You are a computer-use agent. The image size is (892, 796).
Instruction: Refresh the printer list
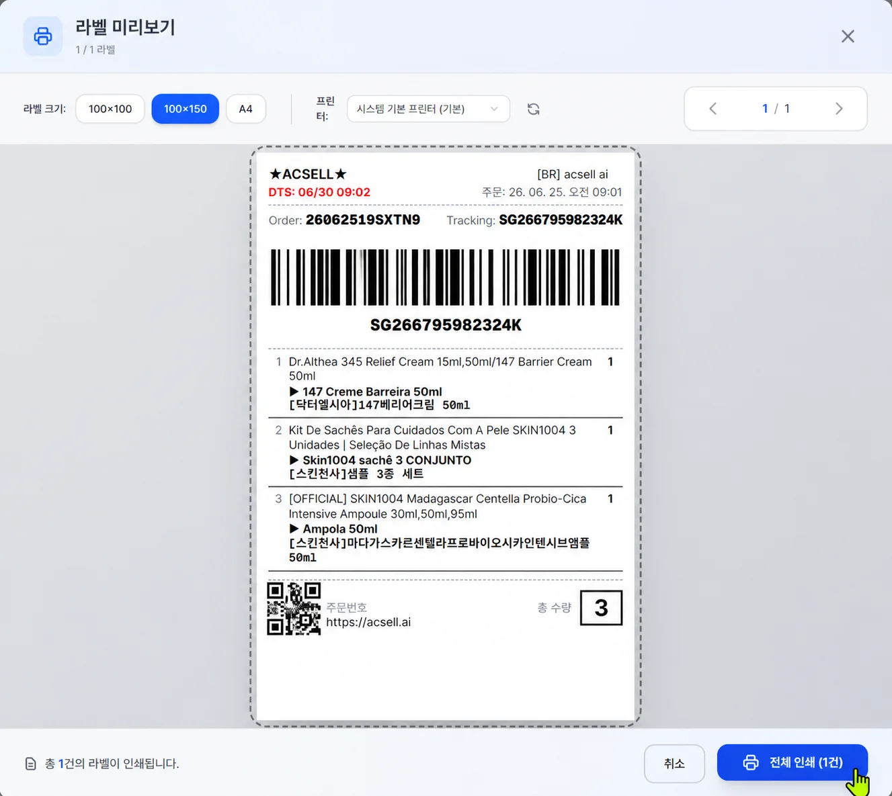(x=534, y=109)
